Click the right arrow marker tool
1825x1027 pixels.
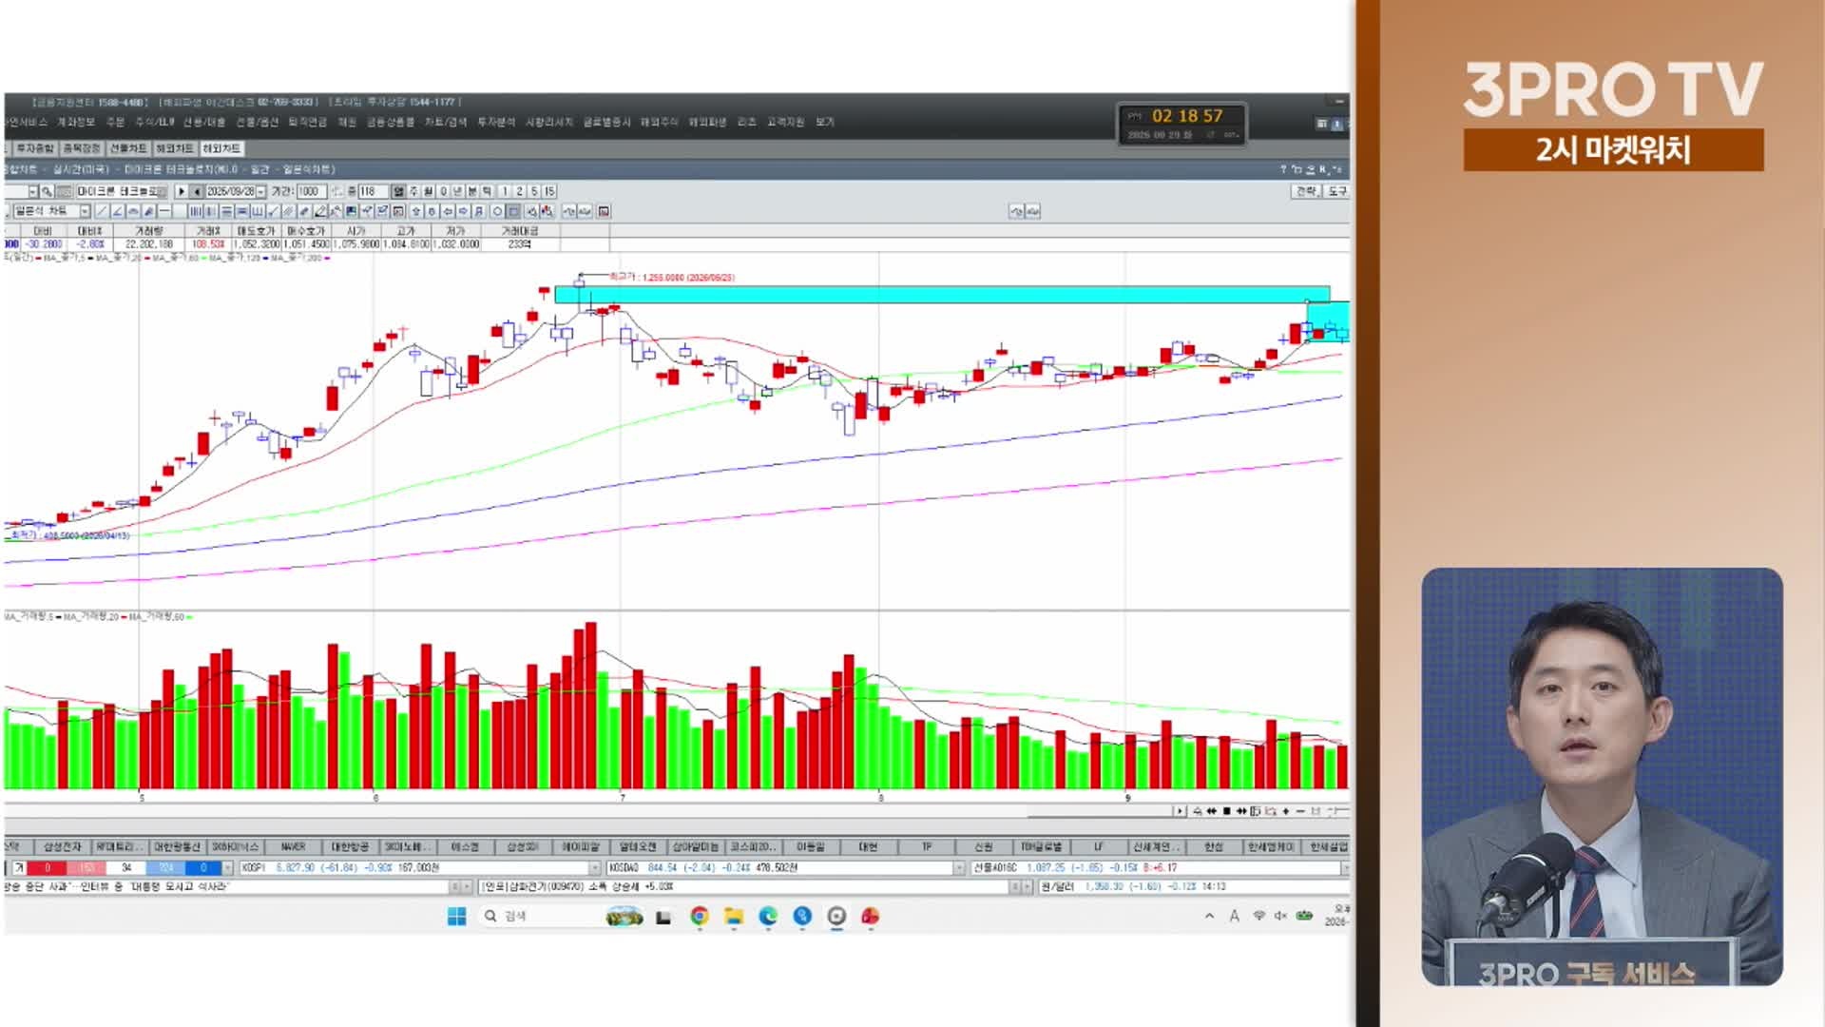(463, 211)
